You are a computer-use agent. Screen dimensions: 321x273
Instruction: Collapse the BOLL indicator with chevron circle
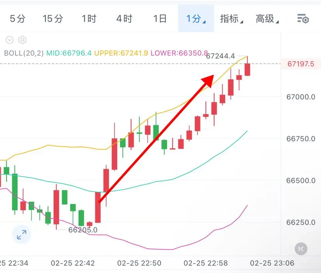[x=10, y=40]
